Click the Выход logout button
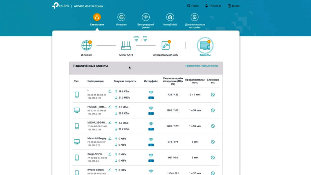Screen dimensions: 311x175 pos(234,6)
